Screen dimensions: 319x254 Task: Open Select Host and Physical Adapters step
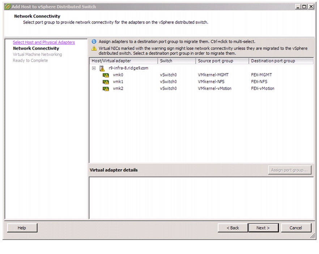click(x=44, y=42)
